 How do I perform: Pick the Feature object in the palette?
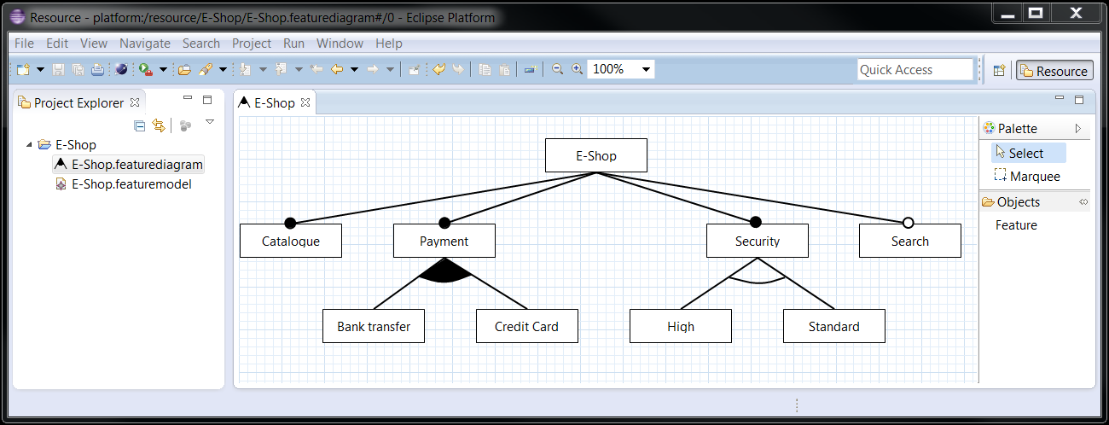pyautogui.click(x=1016, y=225)
